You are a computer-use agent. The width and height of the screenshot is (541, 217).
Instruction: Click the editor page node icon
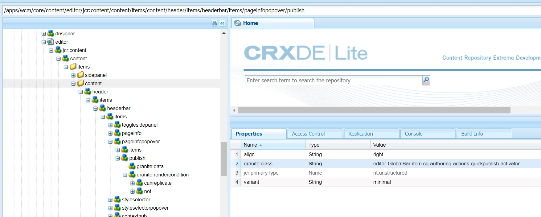(x=51, y=41)
